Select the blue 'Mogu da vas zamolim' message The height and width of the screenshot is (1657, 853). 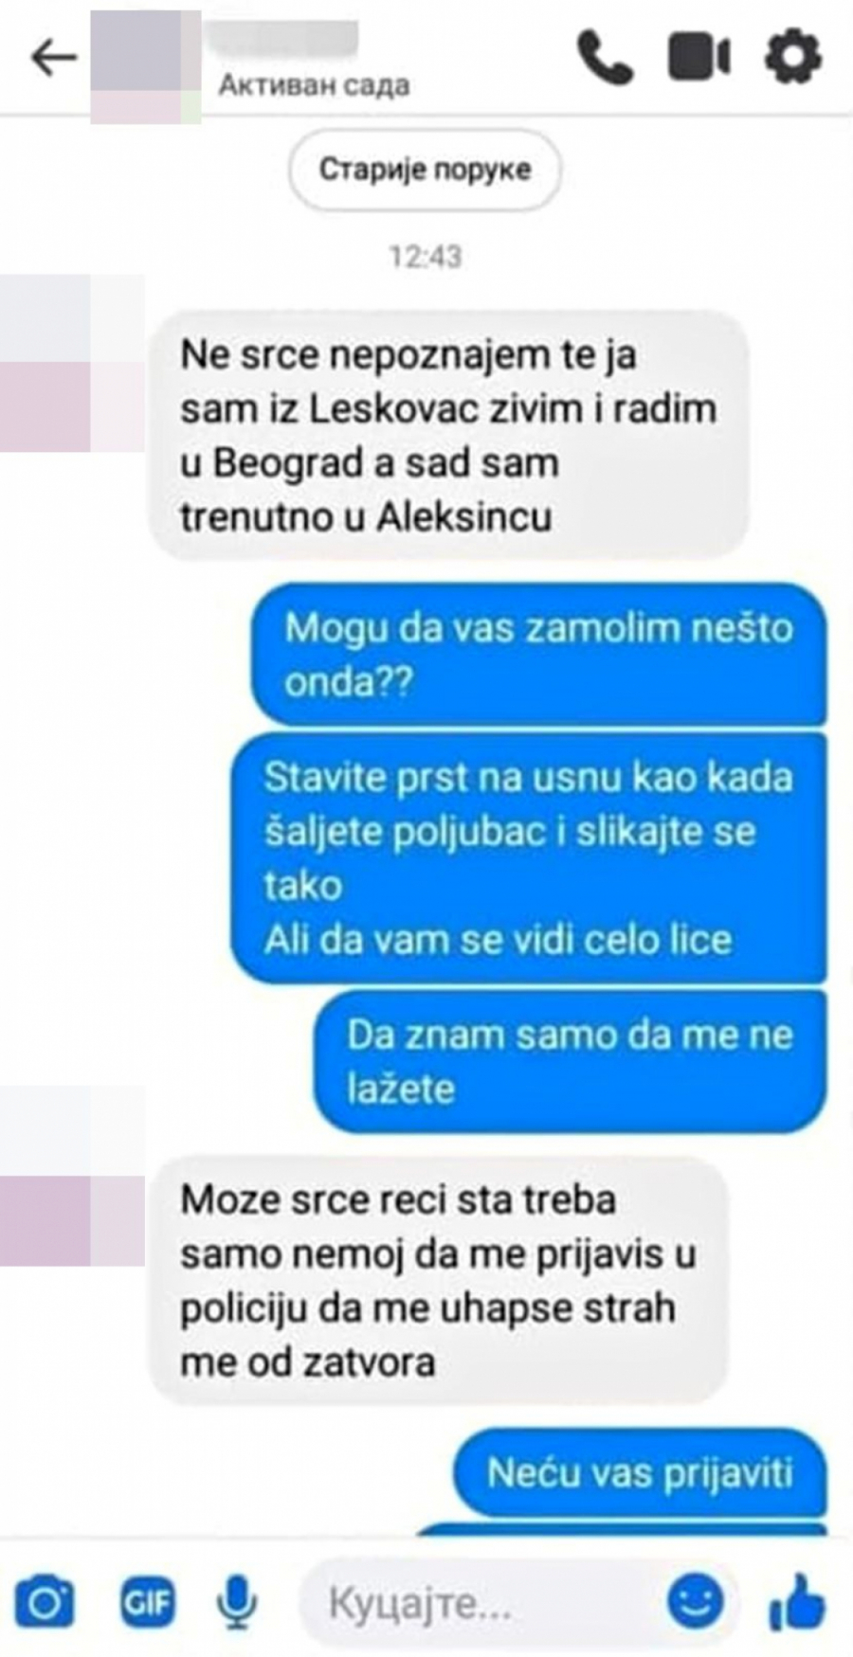pyautogui.click(x=538, y=654)
